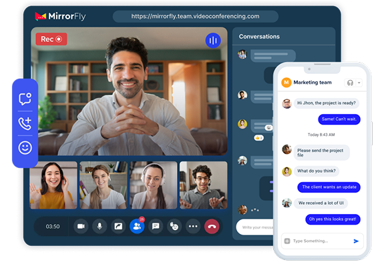Click message 'We received a lot of UI'
The image size is (384, 262).
321,203
